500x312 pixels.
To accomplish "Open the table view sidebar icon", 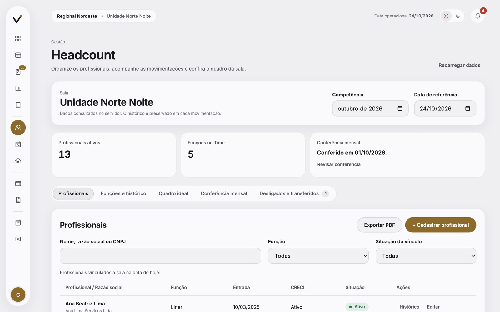I will click(18, 55).
